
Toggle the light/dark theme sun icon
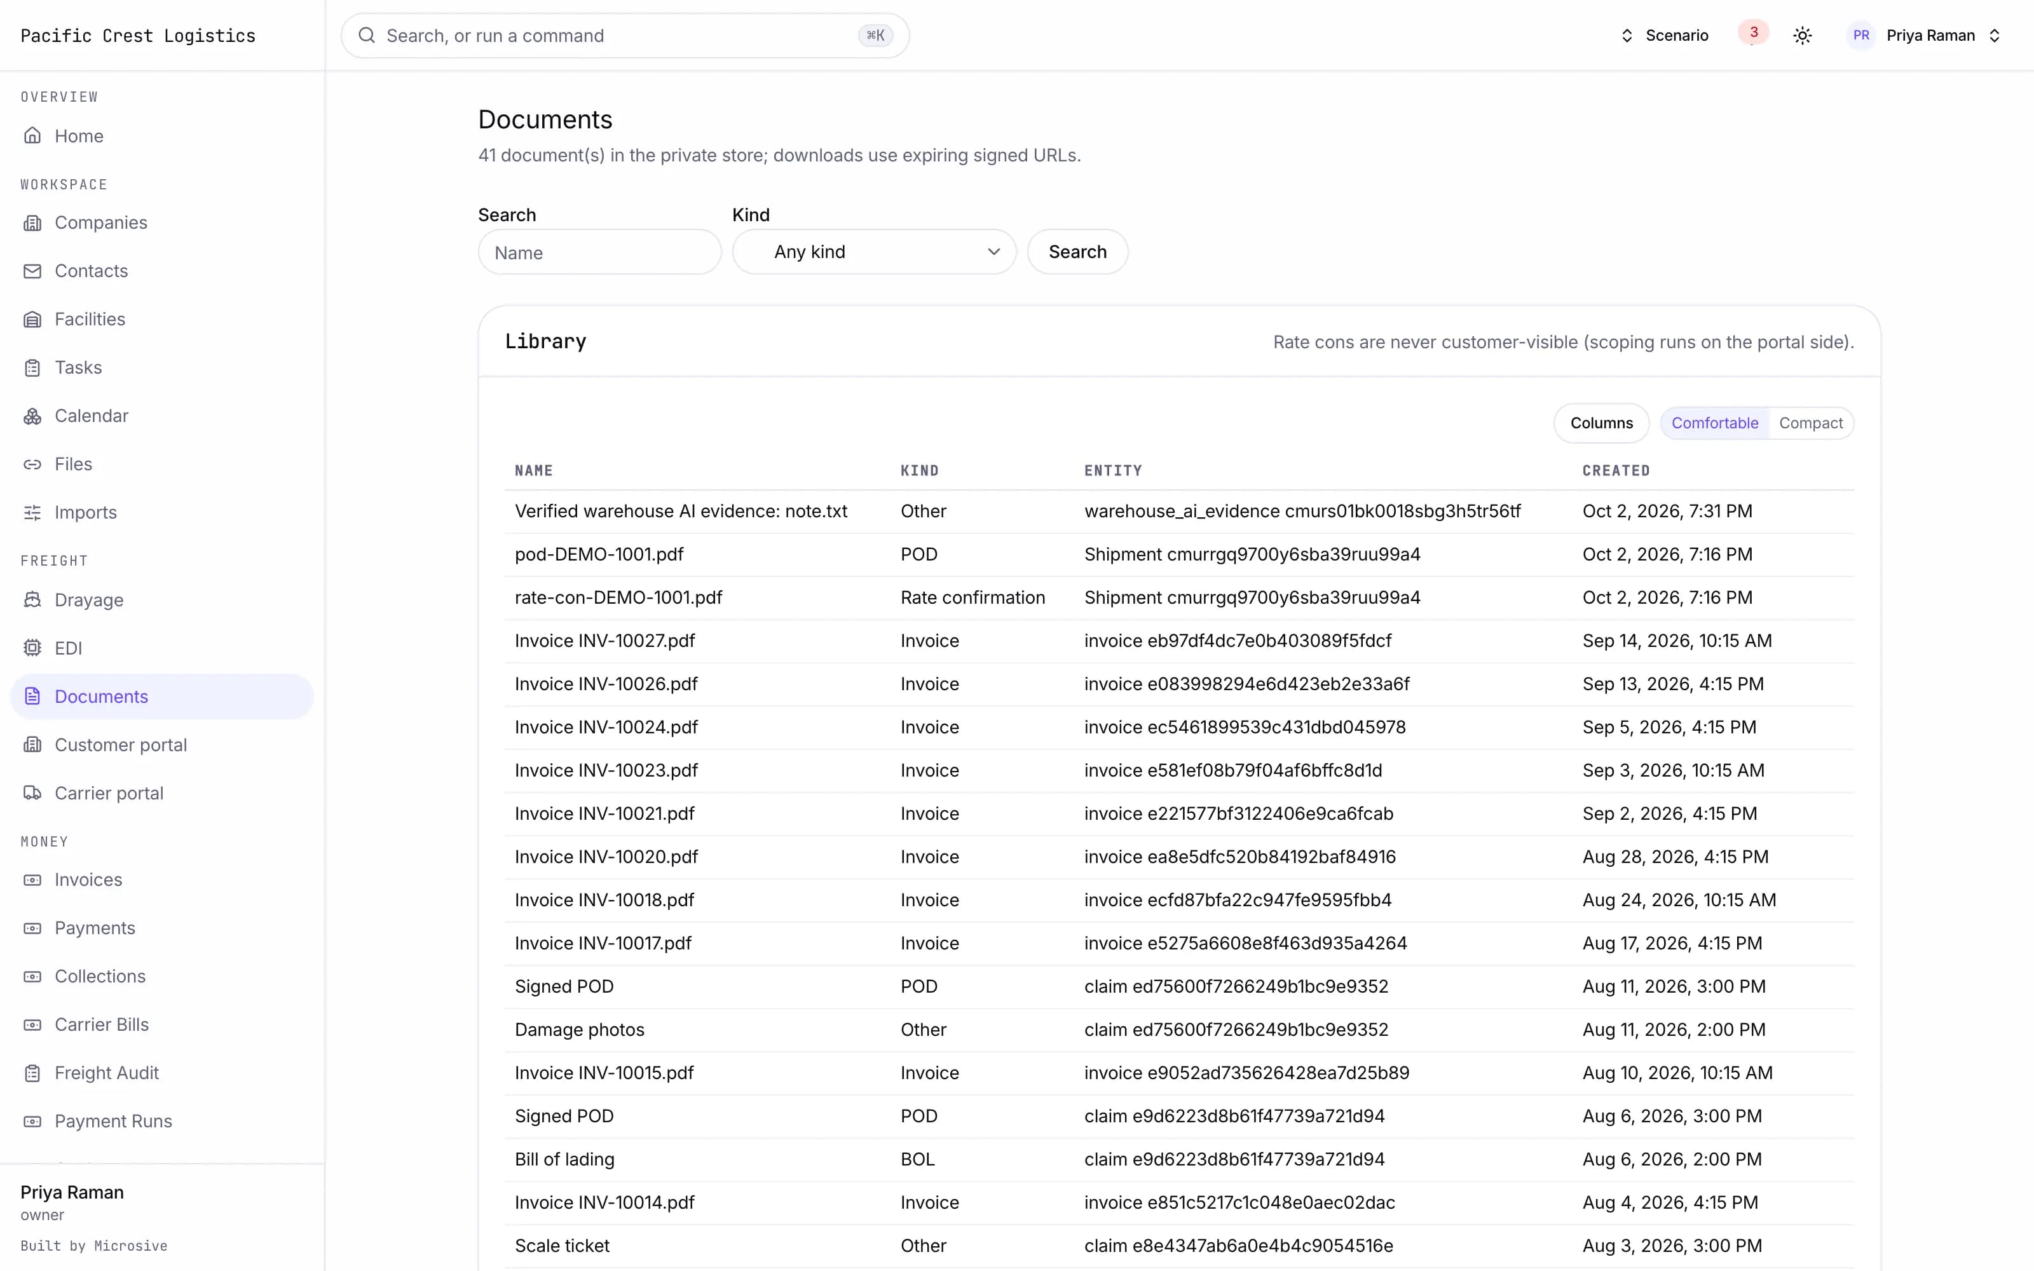[x=1802, y=36]
